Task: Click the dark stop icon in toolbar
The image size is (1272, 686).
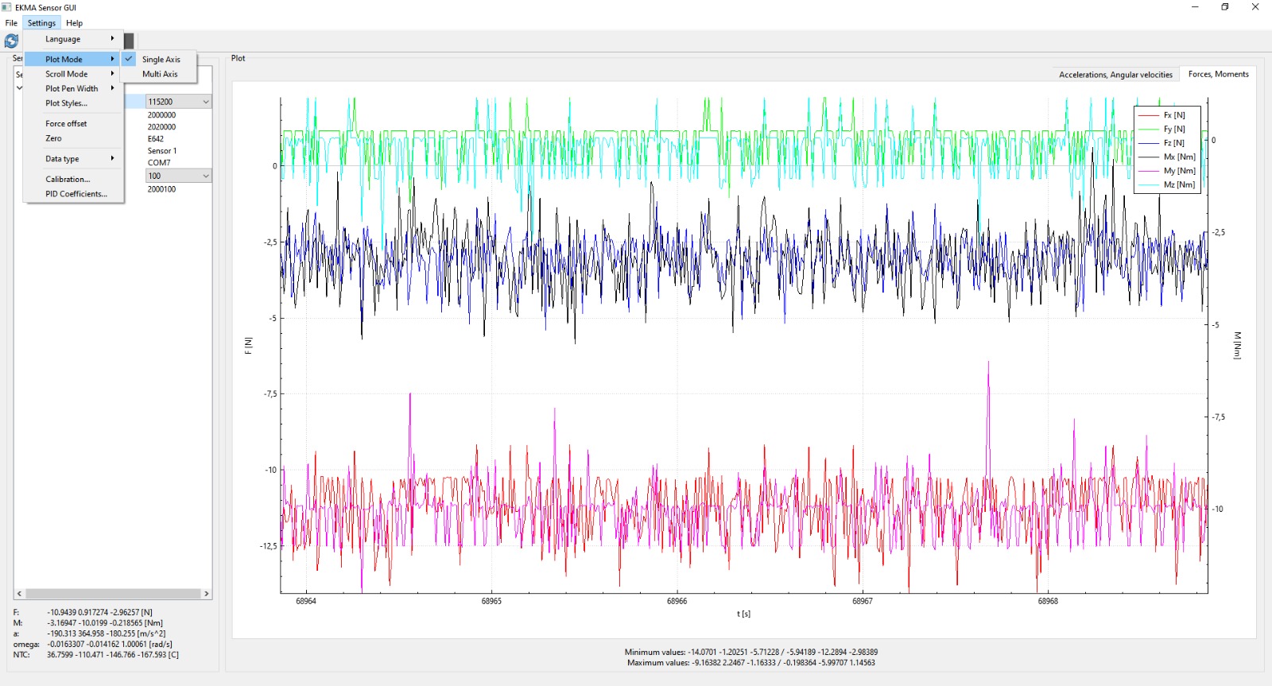Action: [129, 41]
